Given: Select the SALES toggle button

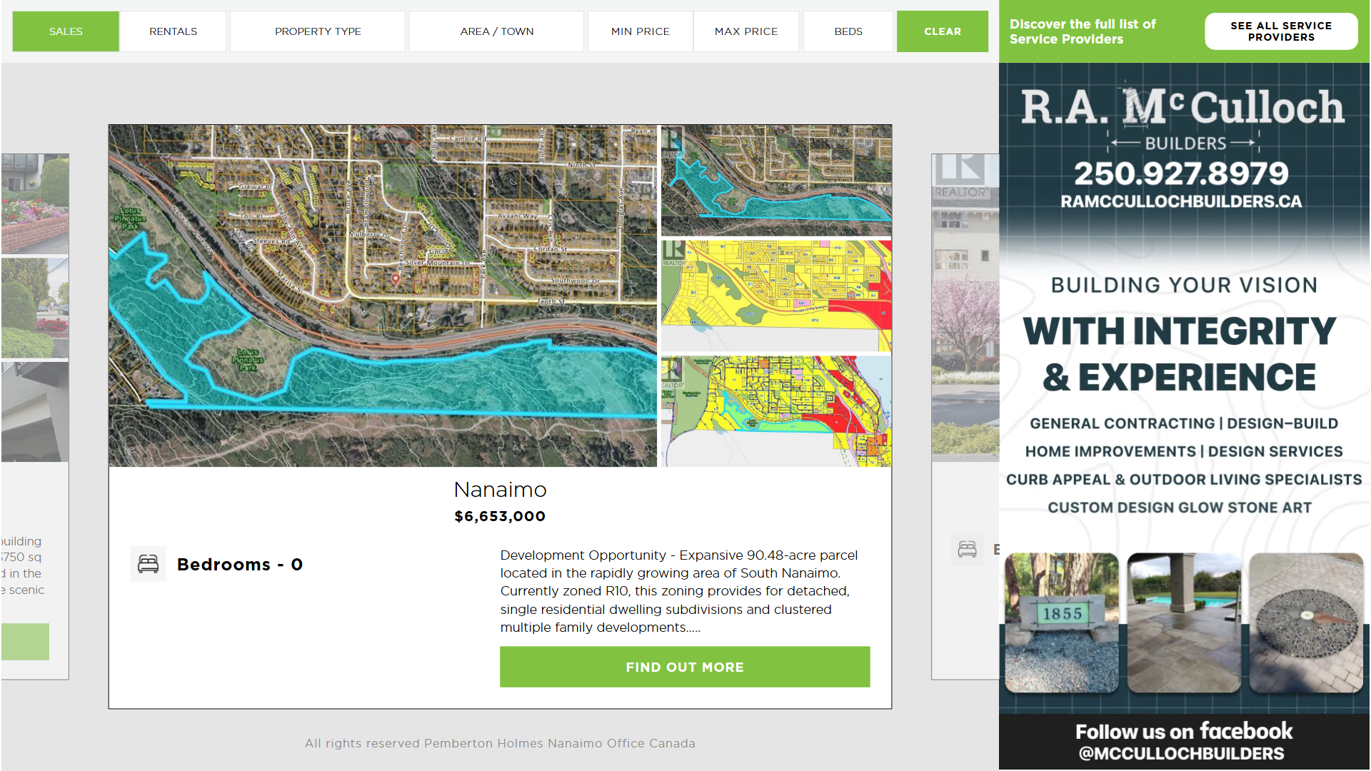Looking at the screenshot, I should click(x=66, y=31).
